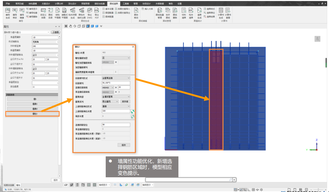Click the 附件库 button
The height and width of the screenshot is (192, 329).
[x=125, y=102]
